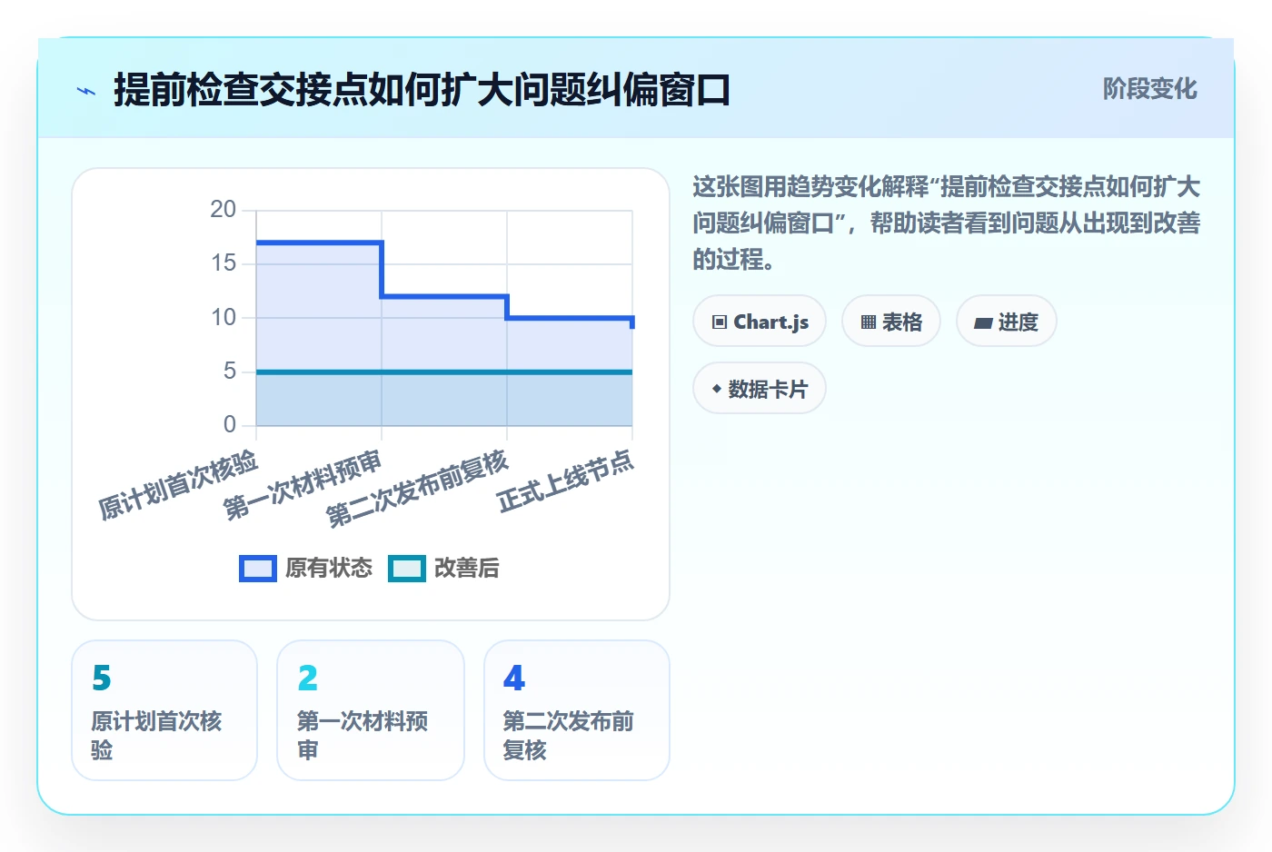This screenshot has width=1272, height=852.
Task: Select the 进度 tag pill
Action: pos(1007,322)
